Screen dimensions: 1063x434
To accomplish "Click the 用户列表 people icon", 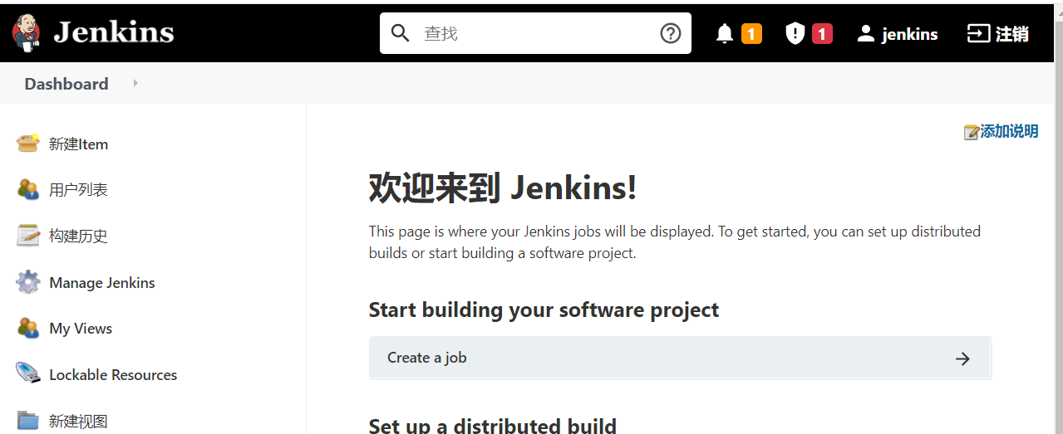I will [28, 189].
